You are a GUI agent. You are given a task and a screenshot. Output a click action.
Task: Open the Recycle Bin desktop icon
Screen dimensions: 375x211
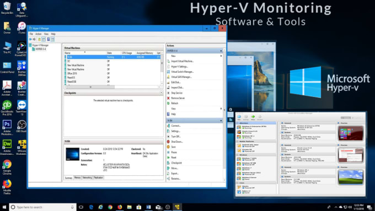coord(7,8)
